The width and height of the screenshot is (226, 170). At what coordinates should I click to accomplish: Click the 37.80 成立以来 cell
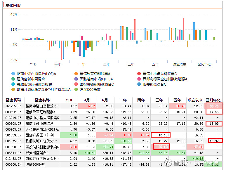coord(195,147)
